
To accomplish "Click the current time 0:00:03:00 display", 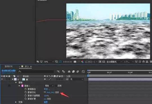I will pyautogui.click(x=8, y=70).
